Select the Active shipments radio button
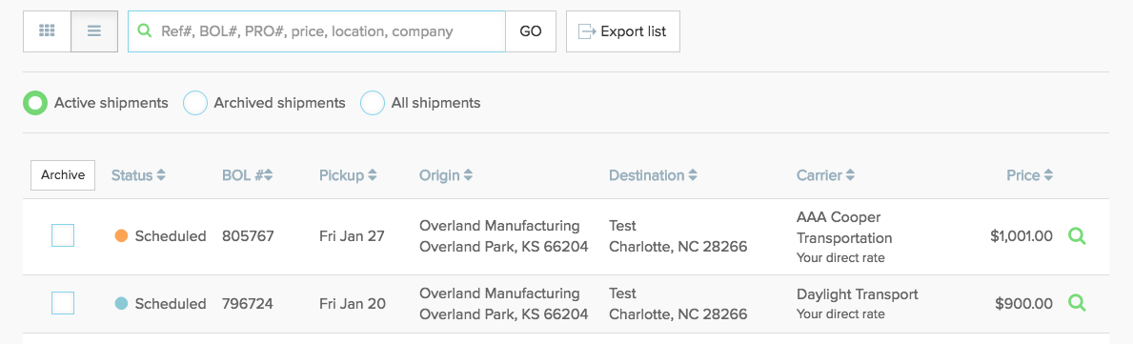This screenshot has height=344, width=1133. [x=34, y=103]
